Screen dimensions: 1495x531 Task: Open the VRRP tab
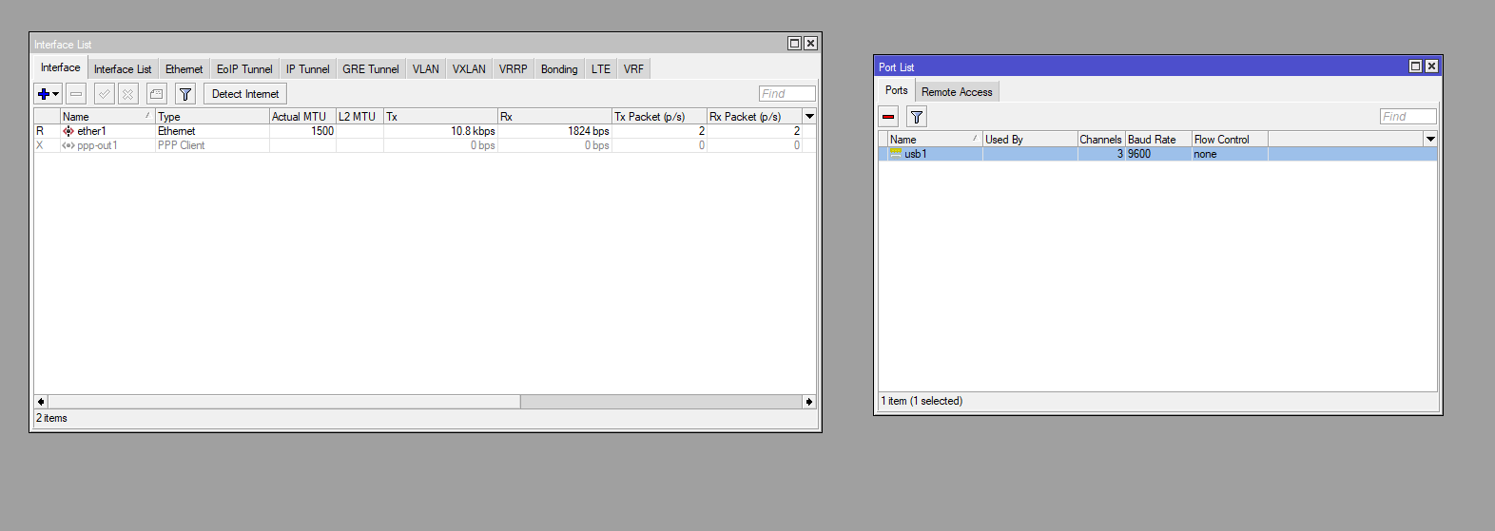tap(514, 68)
